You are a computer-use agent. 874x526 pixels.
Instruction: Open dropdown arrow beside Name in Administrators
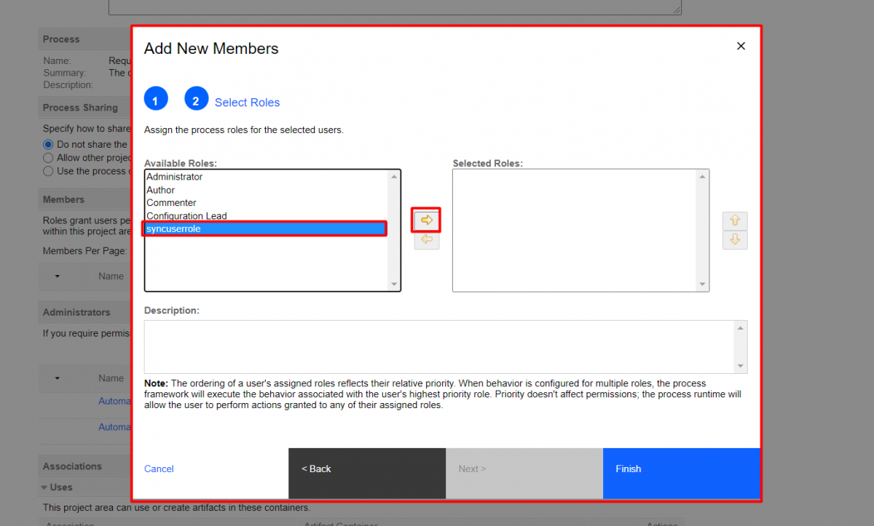[x=58, y=378]
